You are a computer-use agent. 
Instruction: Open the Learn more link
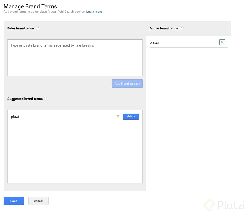pos(94,12)
